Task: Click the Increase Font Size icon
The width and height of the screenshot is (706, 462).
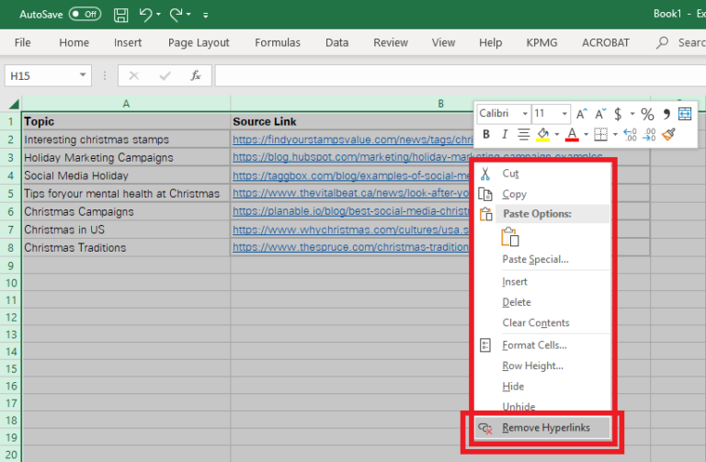Action: tap(581, 114)
